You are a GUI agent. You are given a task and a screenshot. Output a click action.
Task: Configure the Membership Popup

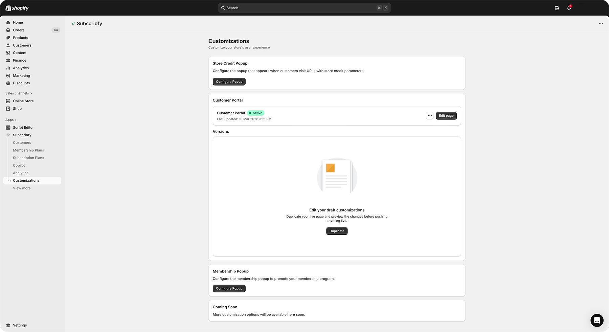point(229,288)
